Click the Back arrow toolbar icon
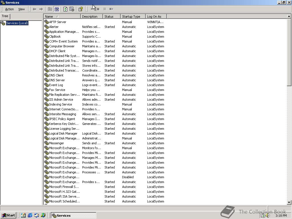This screenshot has width=292, height=219. [x=35, y=9]
